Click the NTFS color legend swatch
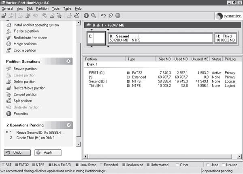The width and height of the screenshot is (243, 174). pos(32,165)
